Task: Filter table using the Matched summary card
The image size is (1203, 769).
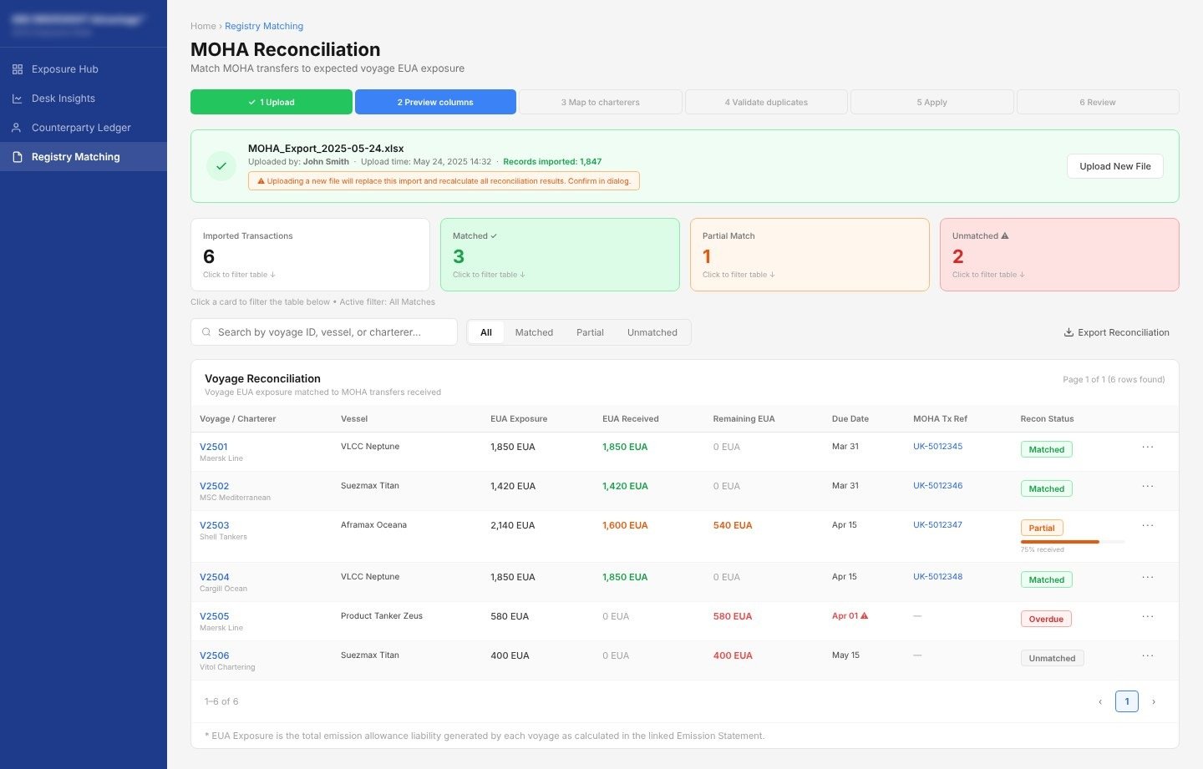Action: point(560,255)
